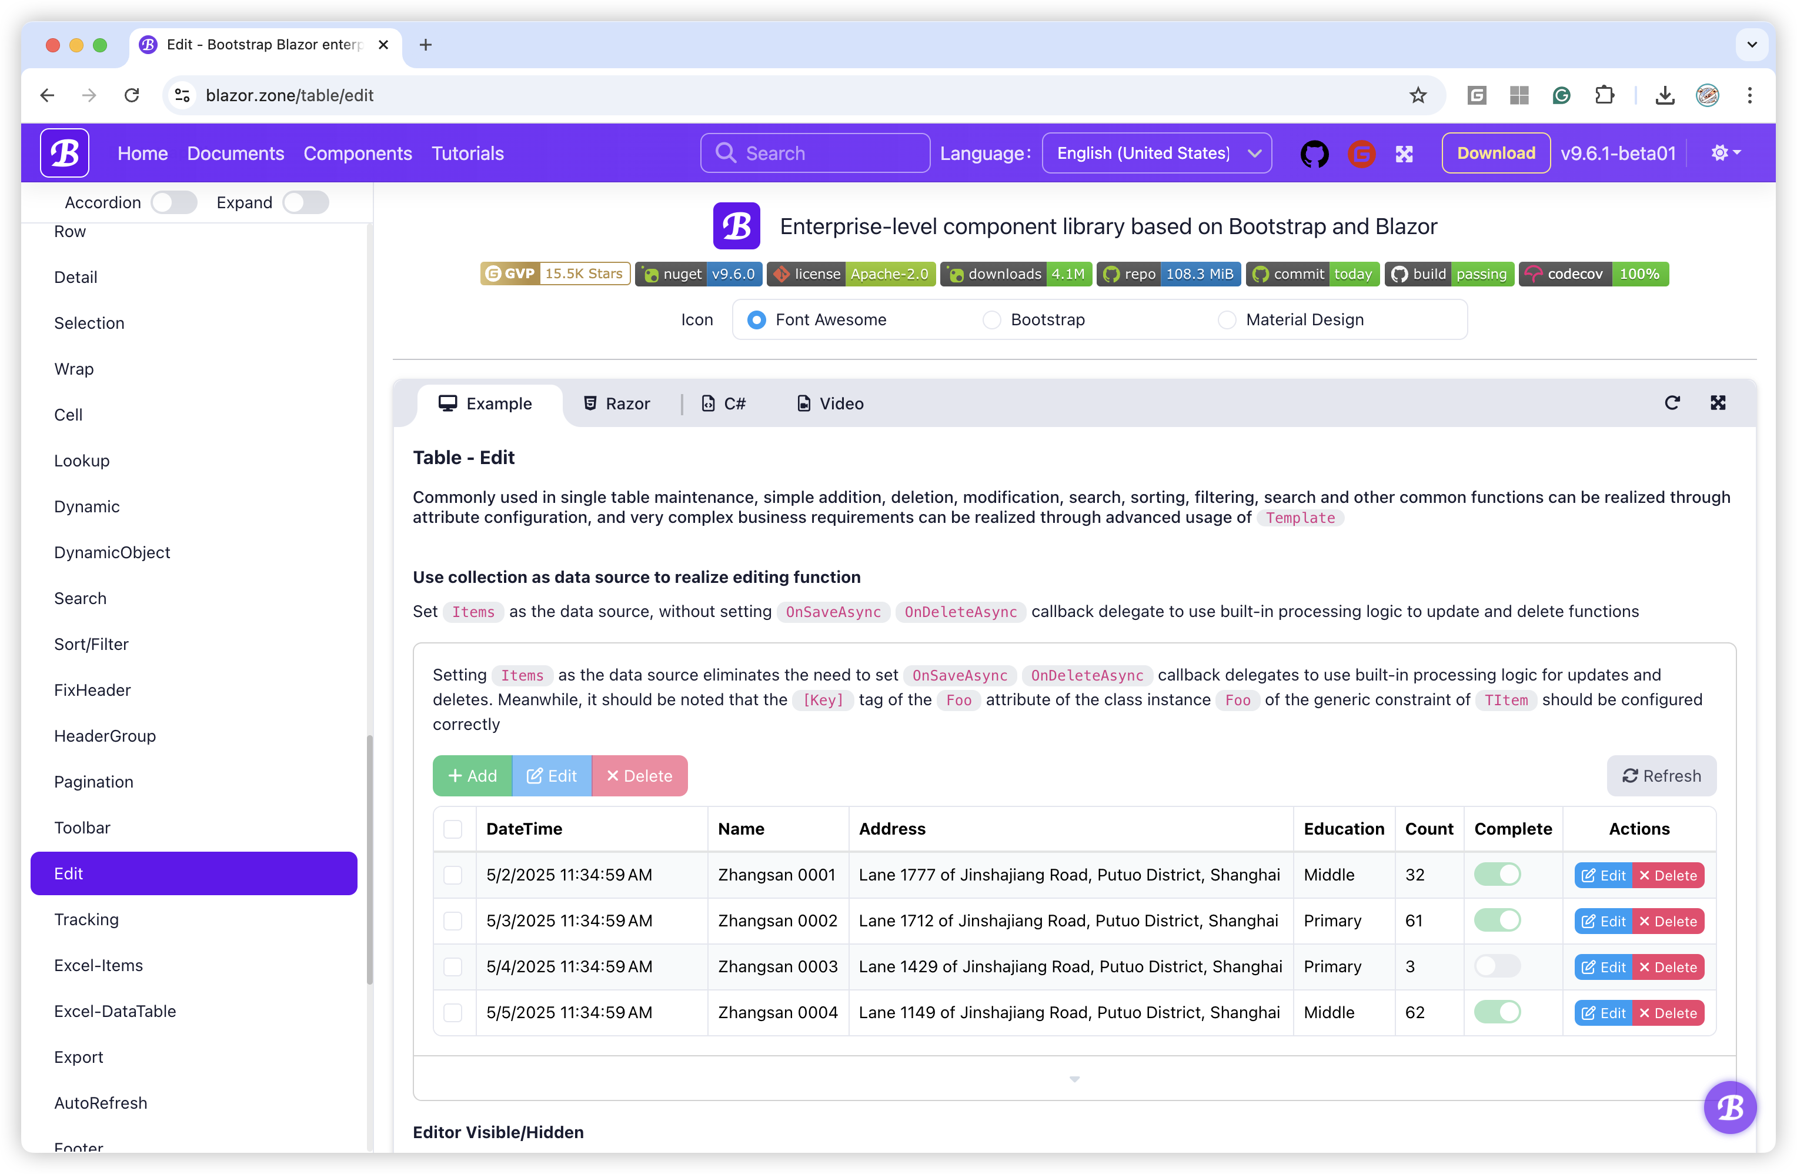Refresh the example with the reload icon

click(x=1673, y=403)
